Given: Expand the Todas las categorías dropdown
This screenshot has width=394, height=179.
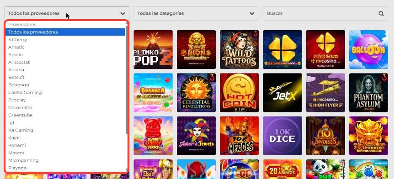Looking at the screenshot, I should pos(196,13).
